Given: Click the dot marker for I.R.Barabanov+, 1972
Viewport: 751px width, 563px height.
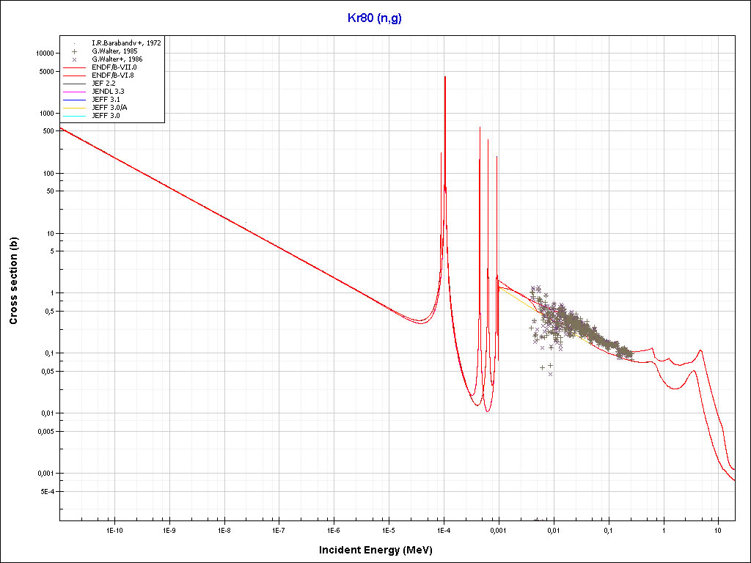Looking at the screenshot, I should tap(74, 43).
